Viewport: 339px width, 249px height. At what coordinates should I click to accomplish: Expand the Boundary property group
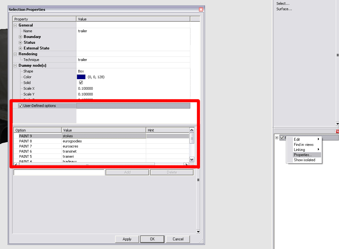pos(20,37)
